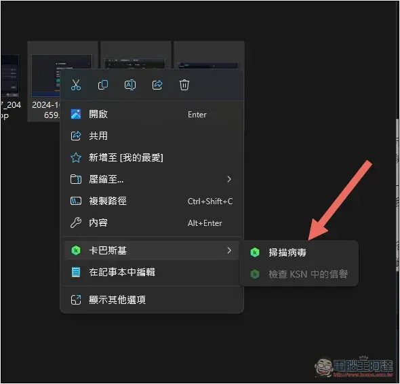Expand the 壓縮至... chevron arrow

[x=229, y=179]
